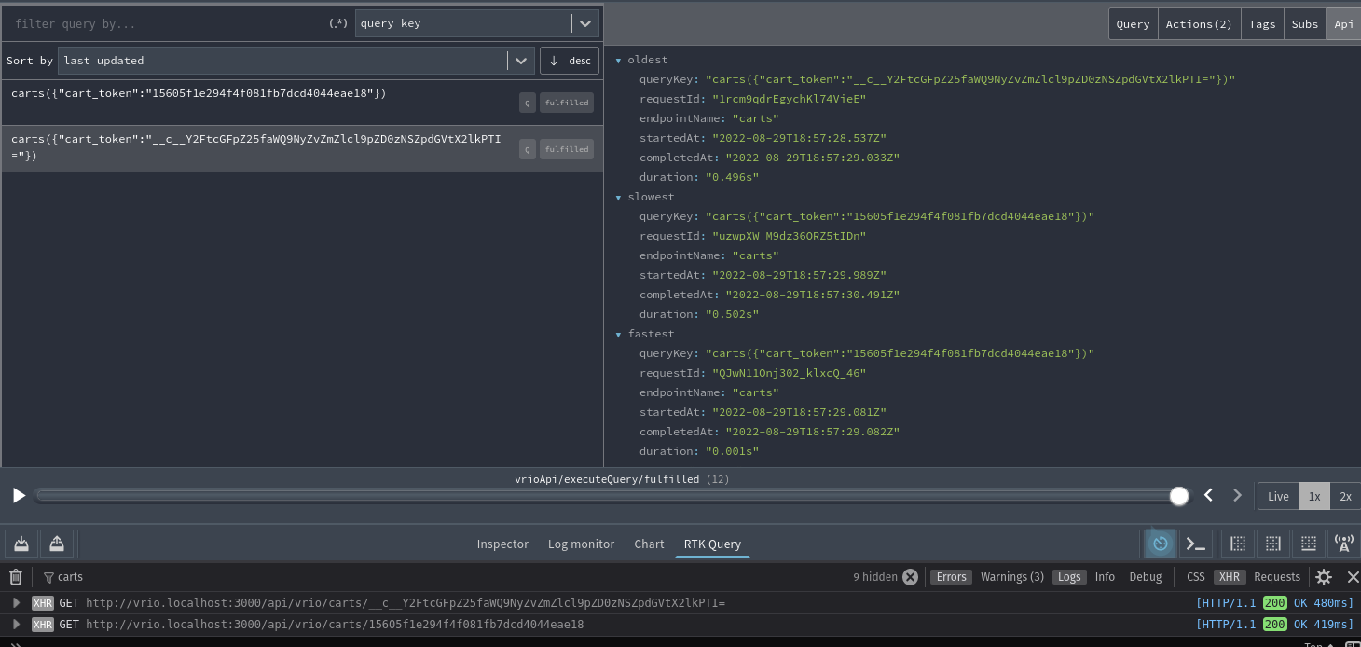Select the carts __c__Y2FtcGFpZ25 query row
Viewport: 1361px width, 647px height.
[x=302, y=148]
